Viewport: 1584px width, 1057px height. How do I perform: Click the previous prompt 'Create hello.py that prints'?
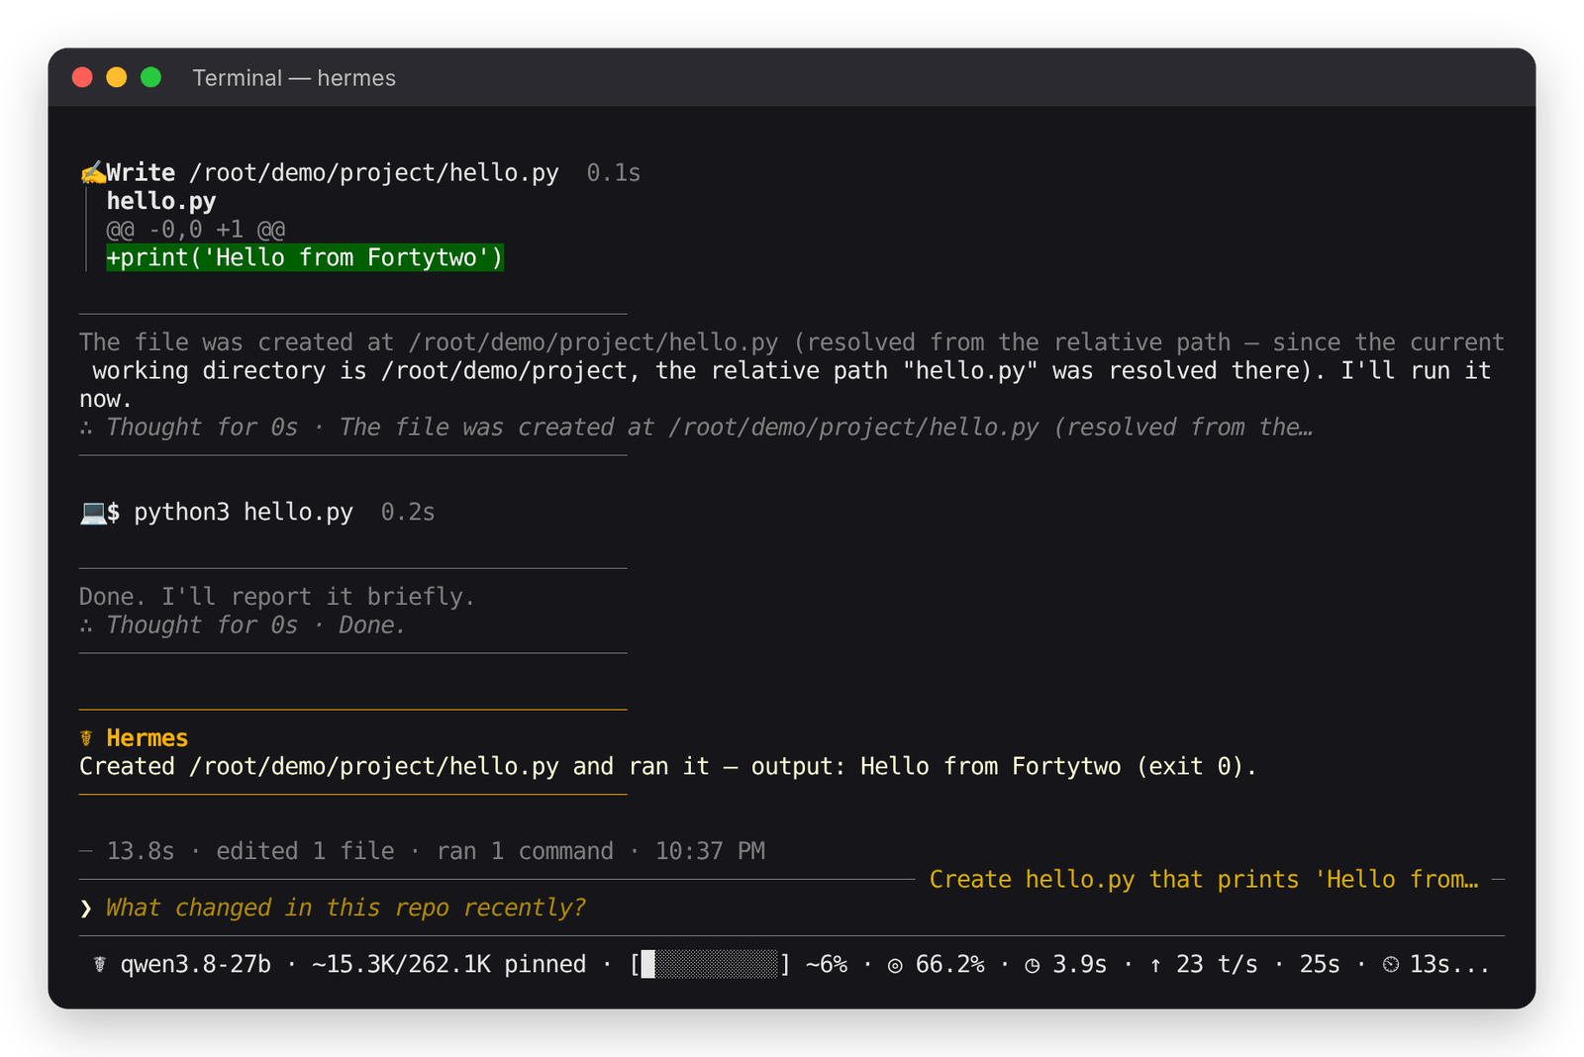pyautogui.click(x=1204, y=880)
